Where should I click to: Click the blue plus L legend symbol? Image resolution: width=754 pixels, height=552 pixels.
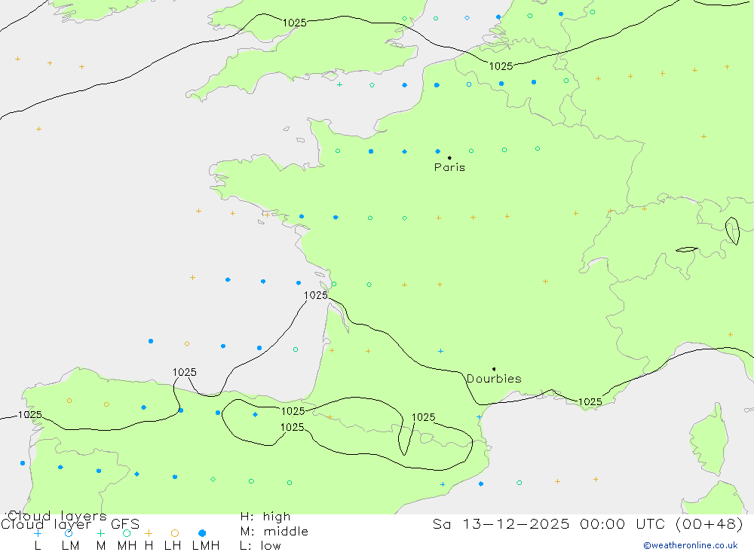pos(38,533)
